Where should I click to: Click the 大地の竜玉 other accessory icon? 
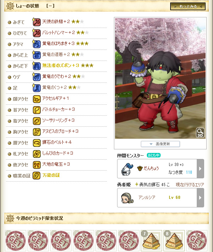[37, 165]
